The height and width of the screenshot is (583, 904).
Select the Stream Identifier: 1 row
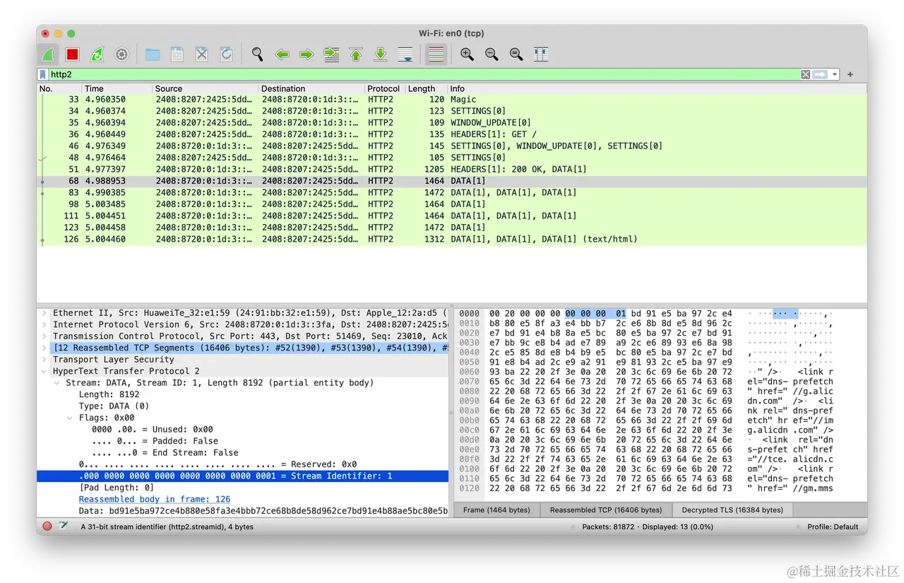pyautogui.click(x=243, y=476)
